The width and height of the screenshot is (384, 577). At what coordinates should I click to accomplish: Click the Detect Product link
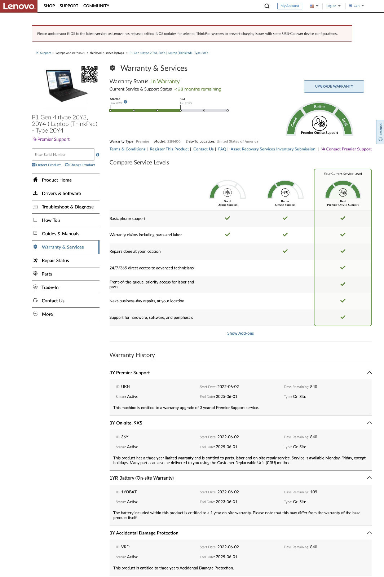(x=46, y=165)
